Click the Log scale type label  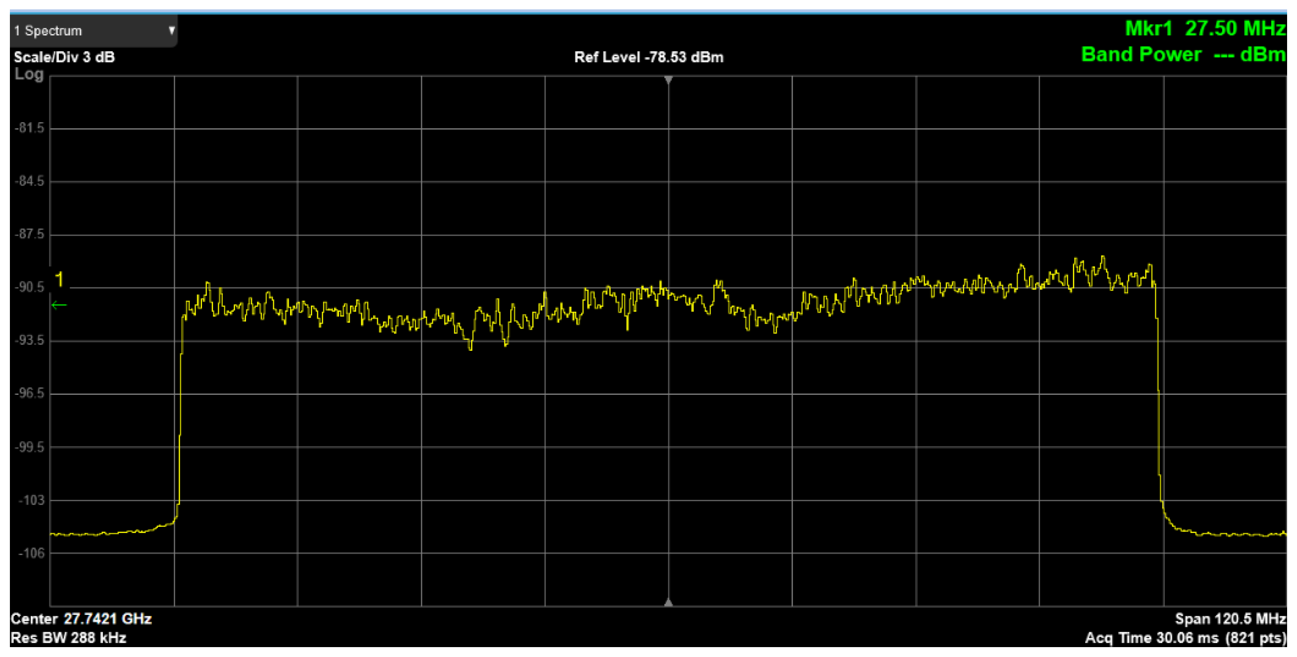(29, 74)
